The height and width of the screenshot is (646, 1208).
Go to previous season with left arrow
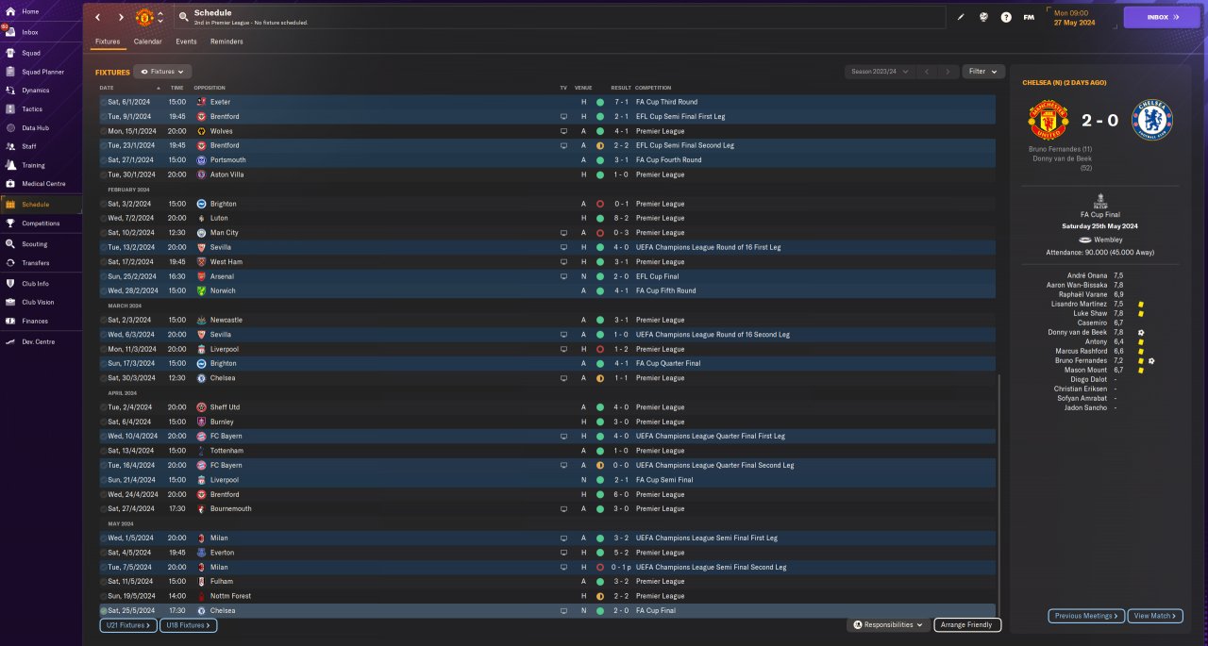(x=928, y=72)
